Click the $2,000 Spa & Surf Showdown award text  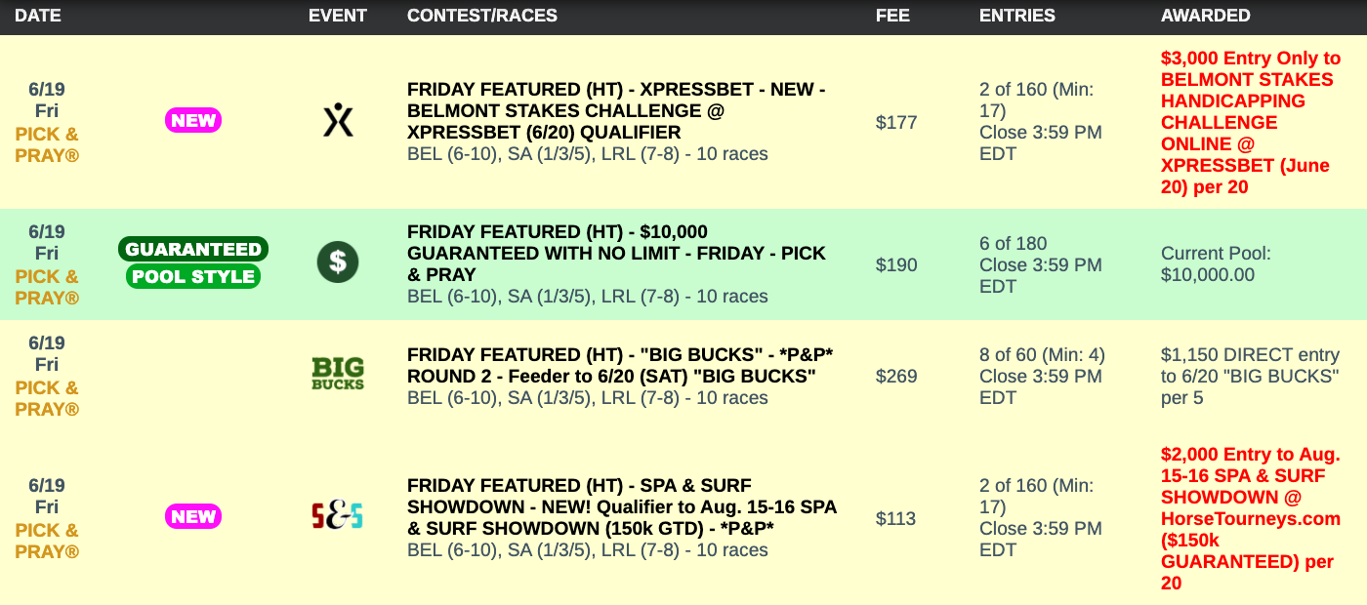coord(1250,518)
